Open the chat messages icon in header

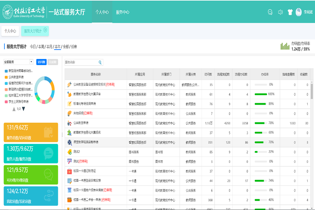[x=270, y=12]
